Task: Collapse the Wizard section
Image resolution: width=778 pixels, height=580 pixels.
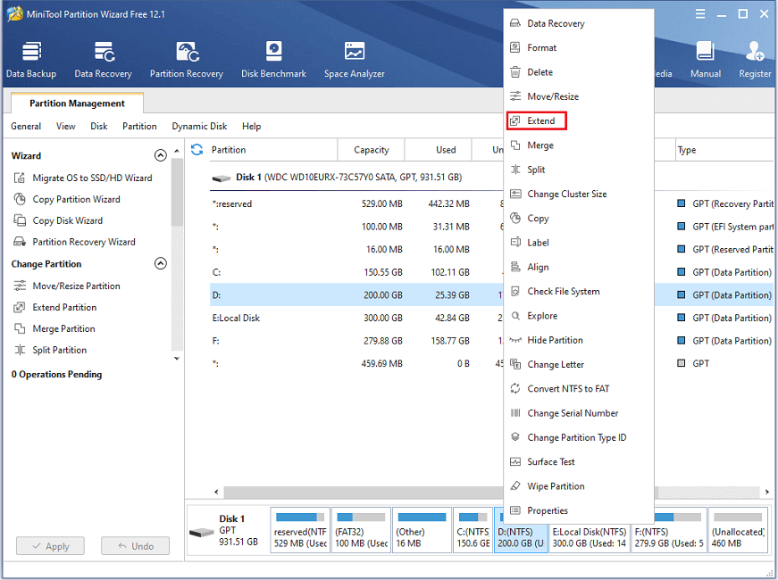Action: pos(160,155)
